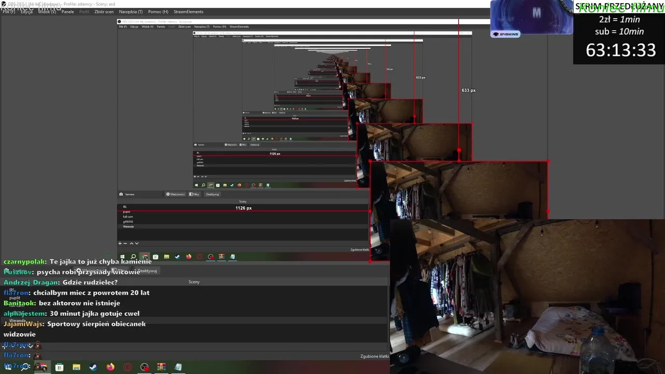Click Steam icon in largest nested preview taskbar

177,257
